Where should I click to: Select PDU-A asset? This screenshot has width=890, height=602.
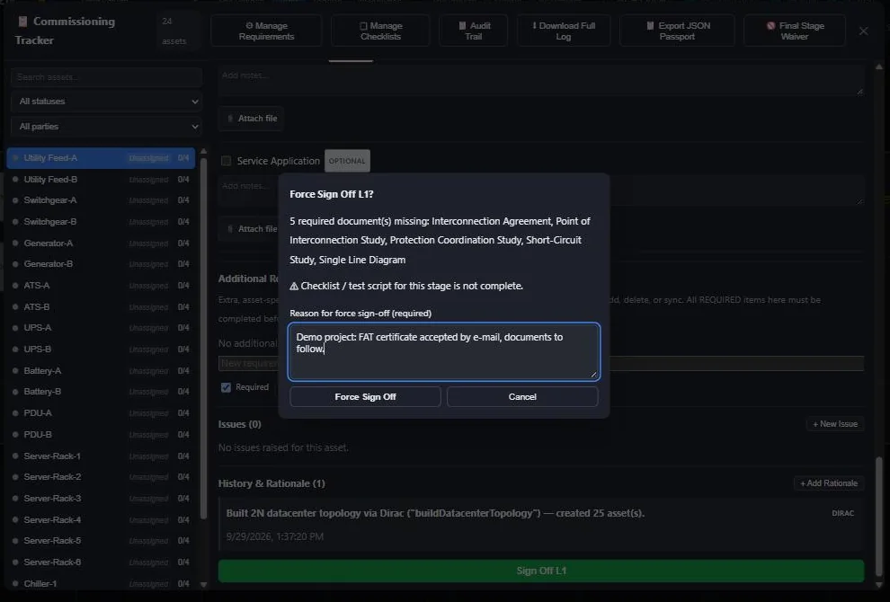101,413
